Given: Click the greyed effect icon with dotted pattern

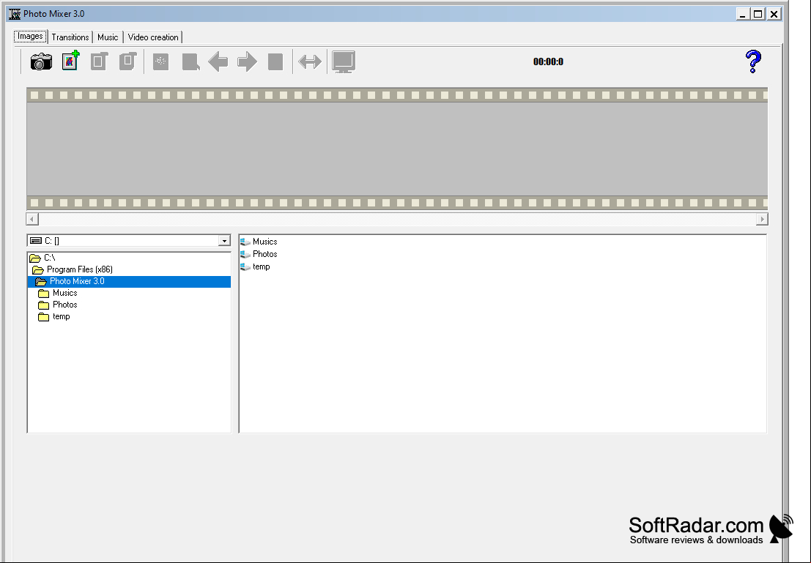Looking at the screenshot, I should pos(161,62).
